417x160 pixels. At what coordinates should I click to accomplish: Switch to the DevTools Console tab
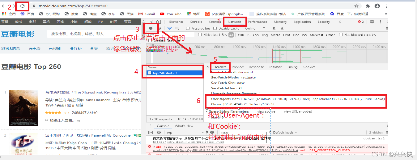[x=196, y=22]
